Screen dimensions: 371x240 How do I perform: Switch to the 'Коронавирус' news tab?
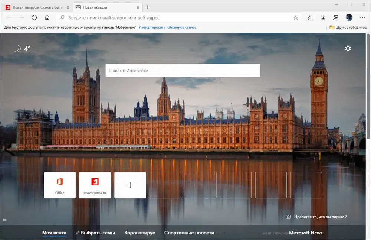click(140, 233)
